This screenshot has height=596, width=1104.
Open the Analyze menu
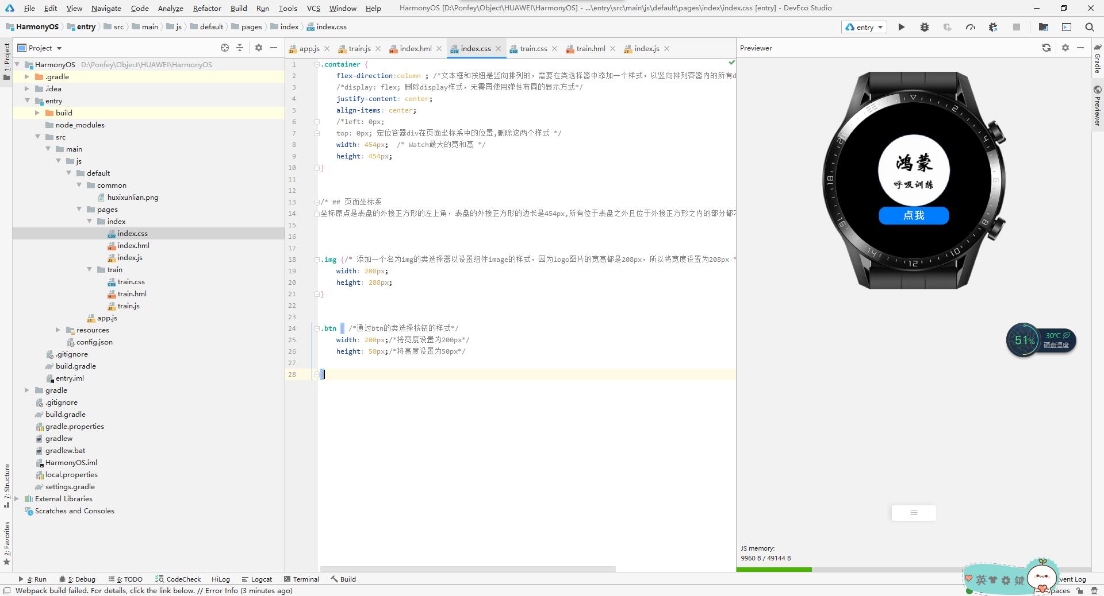pos(170,8)
